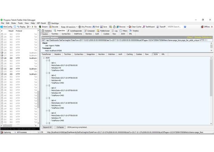The height and width of the screenshot is (152, 214).
Task: Click the Remove X toolbar icon
Action: (x=28, y=27)
